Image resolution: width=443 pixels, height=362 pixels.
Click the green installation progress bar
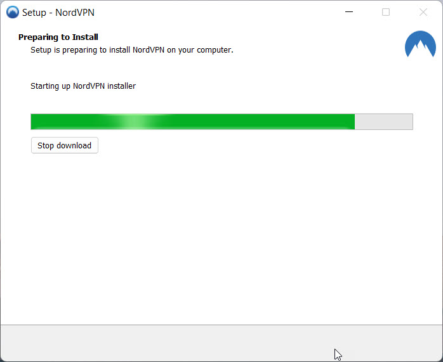click(x=221, y=122)
